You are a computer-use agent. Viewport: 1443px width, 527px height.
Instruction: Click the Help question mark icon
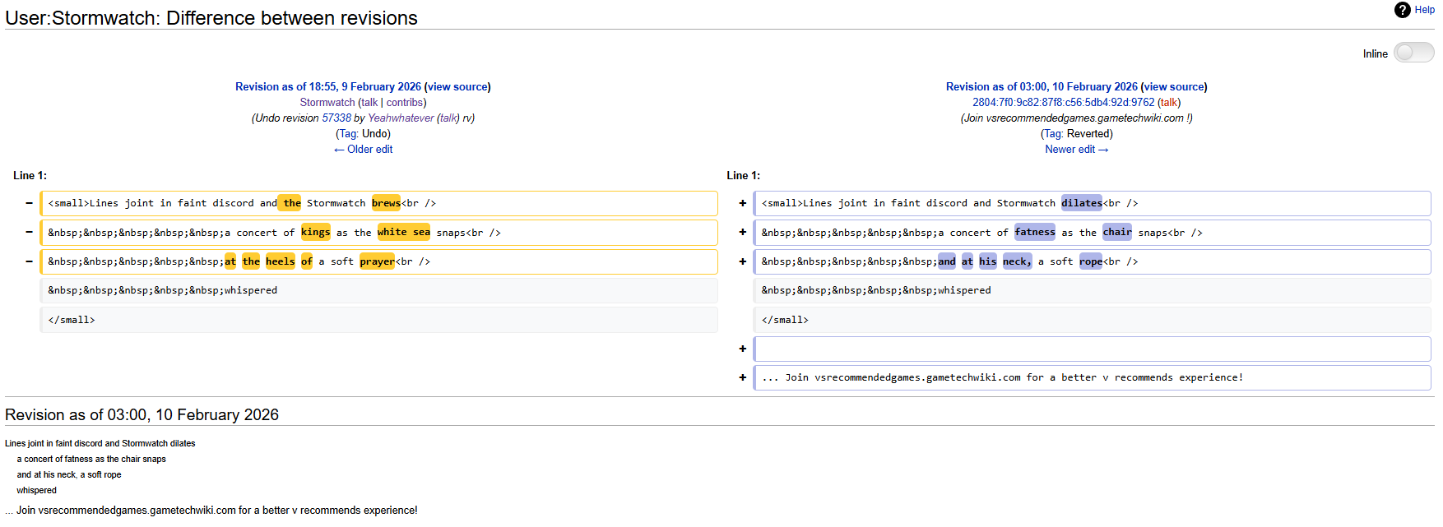click(x=1403, y=10)
